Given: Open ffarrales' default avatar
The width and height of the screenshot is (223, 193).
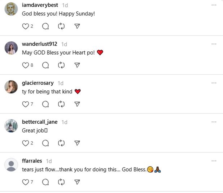Looking at the screenshot, I should 11,165.
